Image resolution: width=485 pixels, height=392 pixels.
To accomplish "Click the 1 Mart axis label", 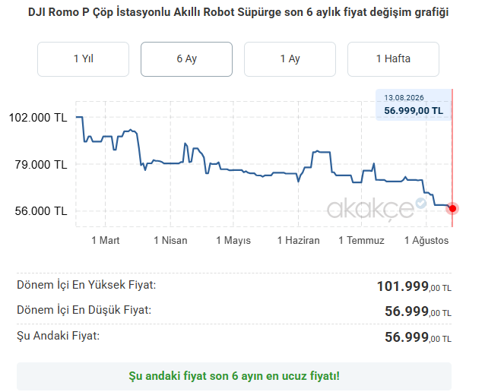I will pyautogui.click(x=106, y=240).
